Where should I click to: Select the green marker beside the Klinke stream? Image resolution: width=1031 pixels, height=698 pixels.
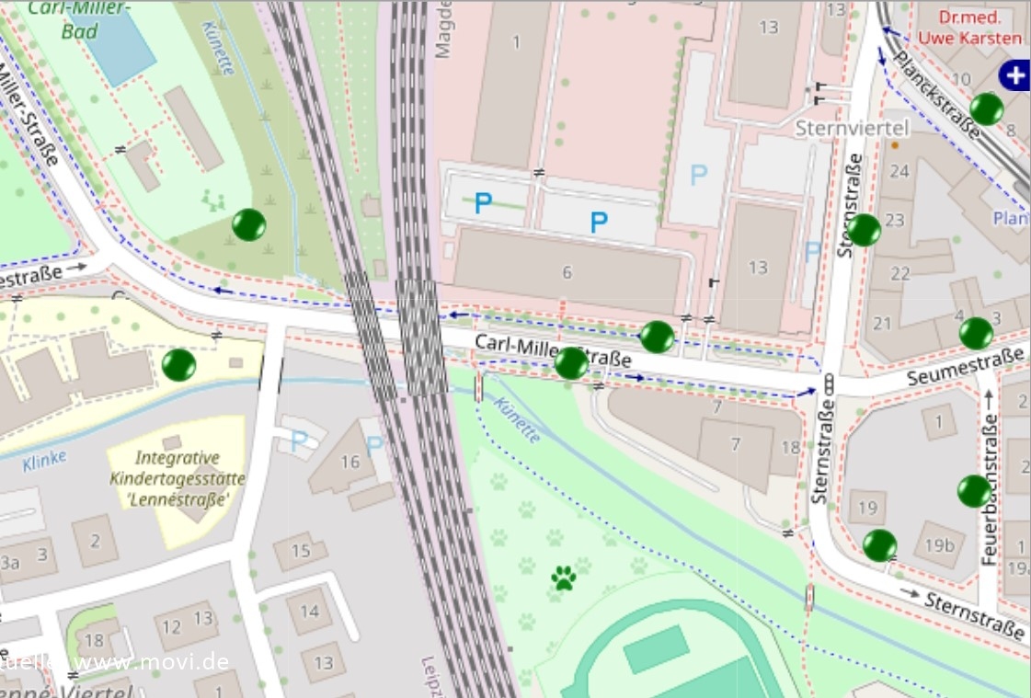point(178,365)
